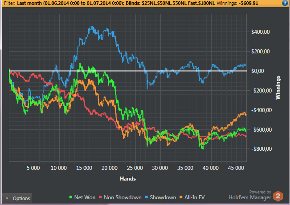Click the 25 000 hands axis label
Image resolution: width=290 pixels, height=205 pixels.
[135, 168]
